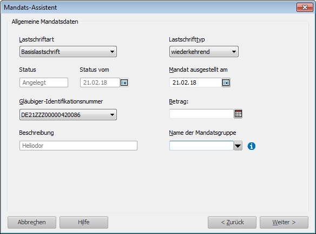Expand the Gläubiger-Identifikationsnummer combo box
The width and height of the screenshot is (316, 234).
click(x=68, y=115)
